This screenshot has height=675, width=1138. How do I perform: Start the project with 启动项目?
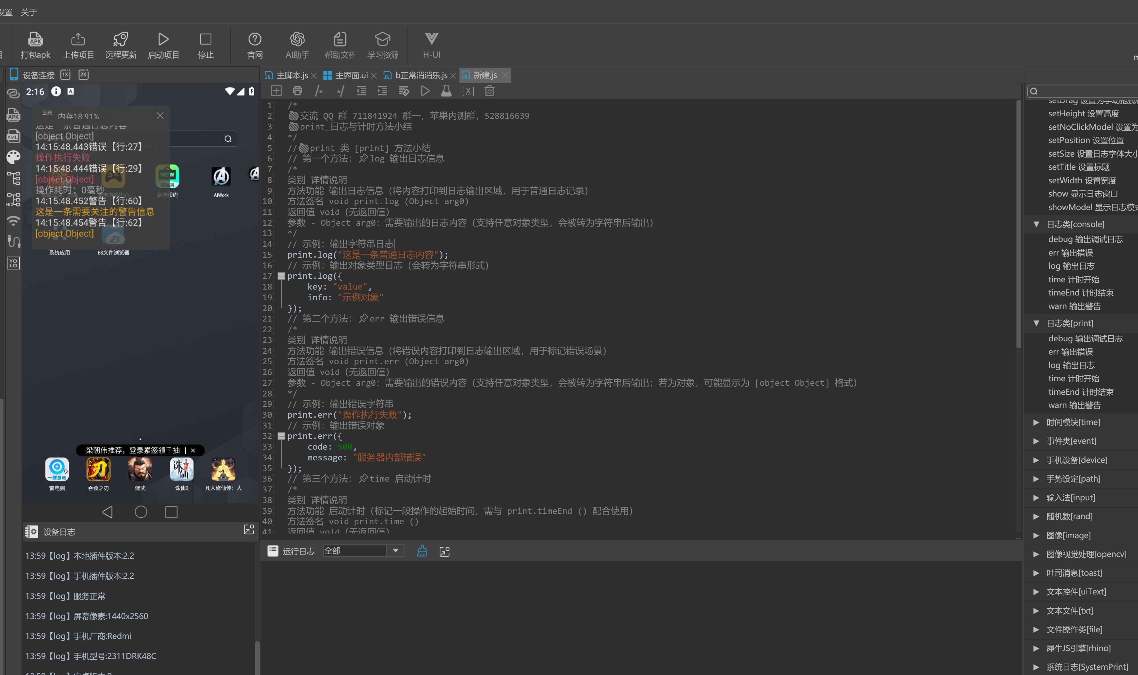tap(163, 45)
